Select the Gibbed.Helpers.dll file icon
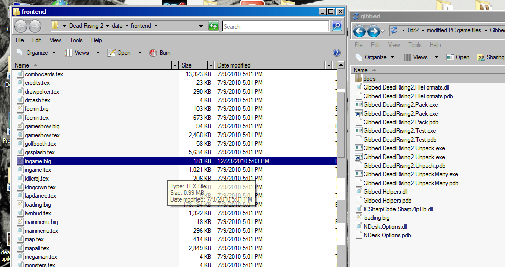 359,192
